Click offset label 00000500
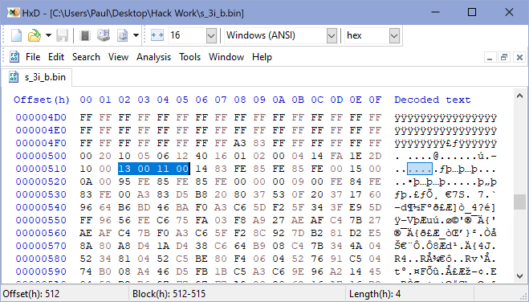The width and height of the screenshot is (529, 302). [41, 156]
